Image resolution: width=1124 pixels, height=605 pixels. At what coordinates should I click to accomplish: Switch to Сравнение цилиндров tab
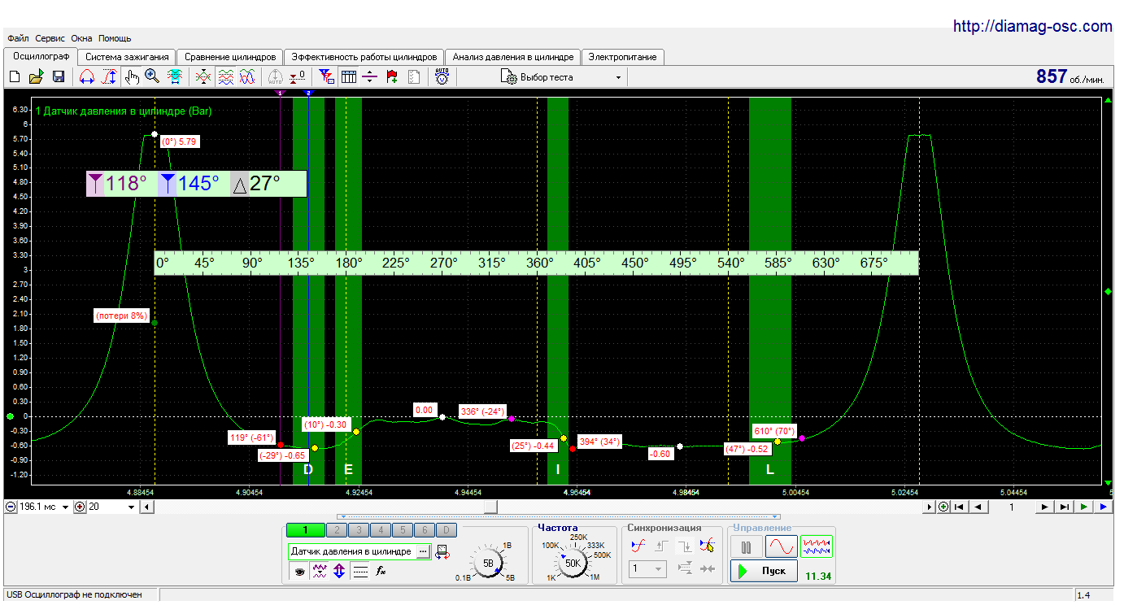pyautogui.click(x=230, y=57)
